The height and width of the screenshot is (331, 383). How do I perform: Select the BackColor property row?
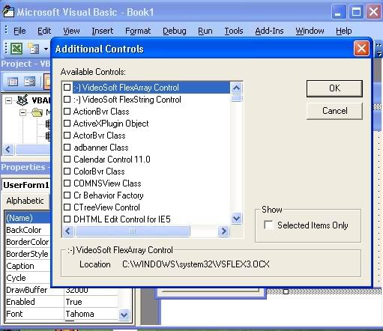click(28, 230)
